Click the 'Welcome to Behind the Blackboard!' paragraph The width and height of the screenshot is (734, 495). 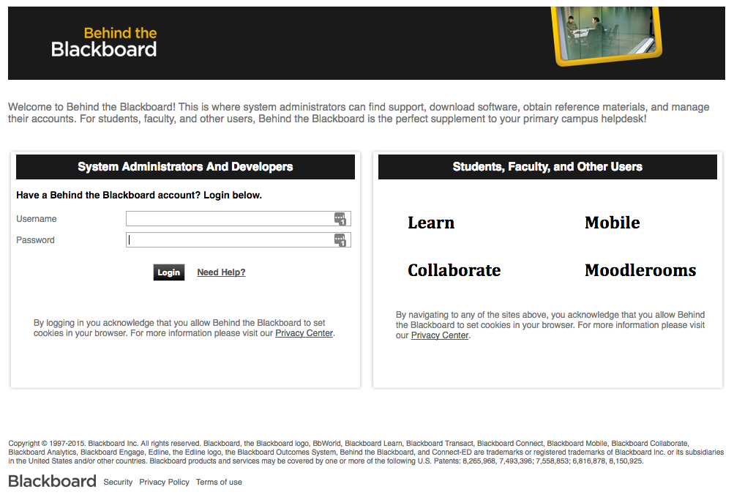point(359,113)
